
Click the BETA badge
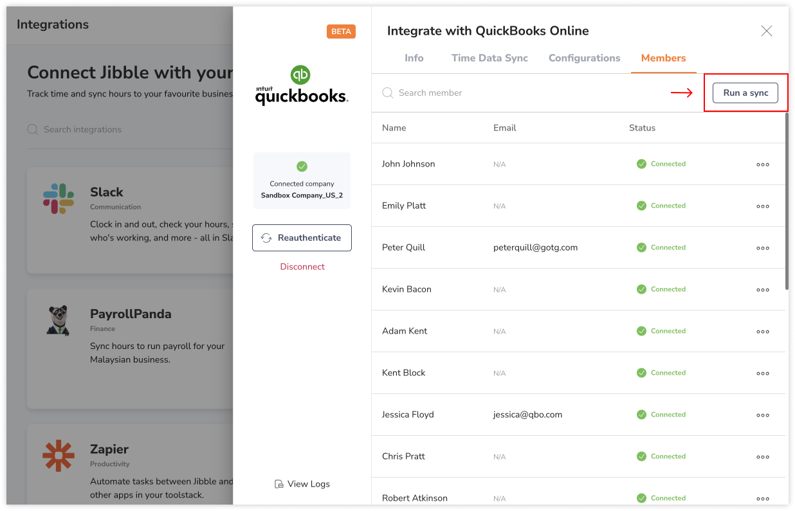coord(341,31)
